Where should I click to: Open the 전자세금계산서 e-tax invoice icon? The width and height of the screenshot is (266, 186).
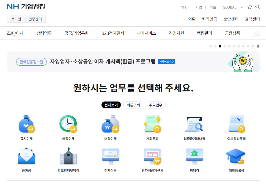[x=152, y=156]
